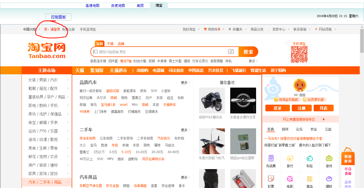
Task: Click the 网站导航 menu icon
Action: (316, 29)
